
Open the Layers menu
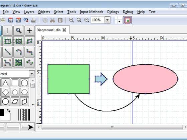(29, 12)
